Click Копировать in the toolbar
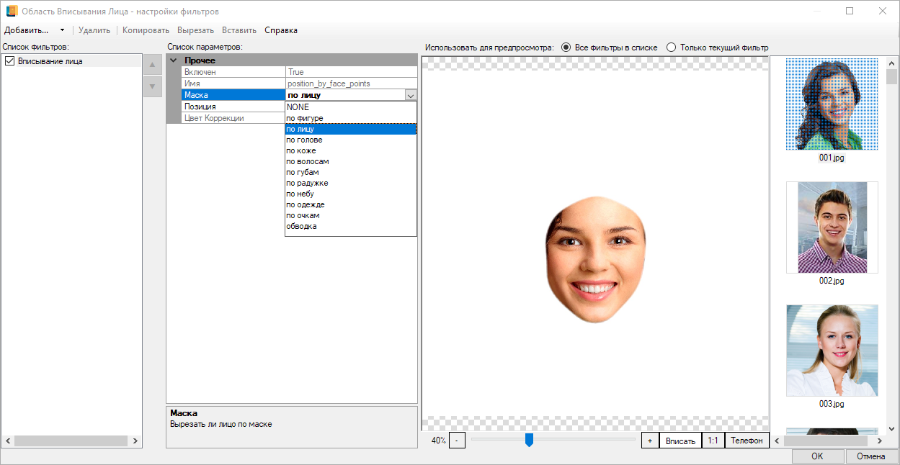The width and height of the screenshot is (900, 465). (146, 30)
